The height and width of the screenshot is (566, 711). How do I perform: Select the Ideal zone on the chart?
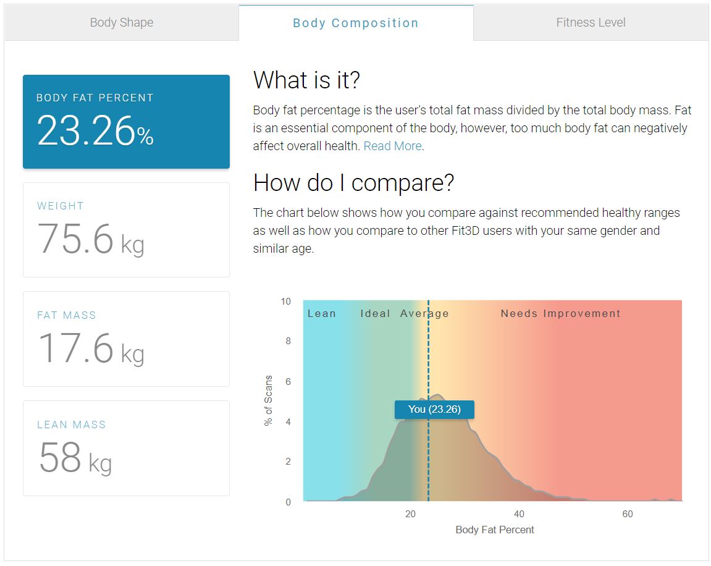coord(374,313)
